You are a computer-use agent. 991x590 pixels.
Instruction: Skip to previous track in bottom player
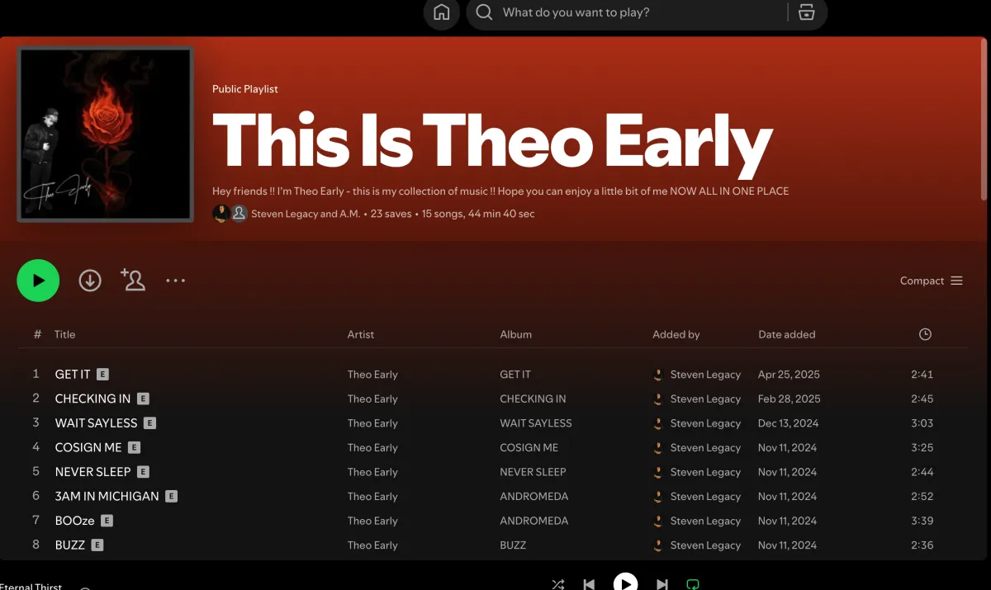tap(589, 584)
